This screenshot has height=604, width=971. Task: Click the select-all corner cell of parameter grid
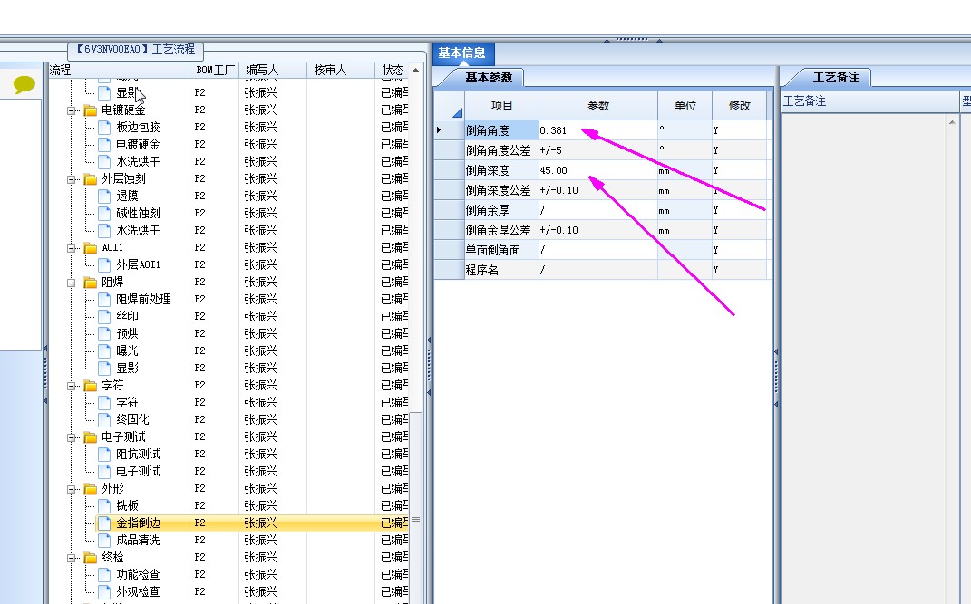point(450,106)
